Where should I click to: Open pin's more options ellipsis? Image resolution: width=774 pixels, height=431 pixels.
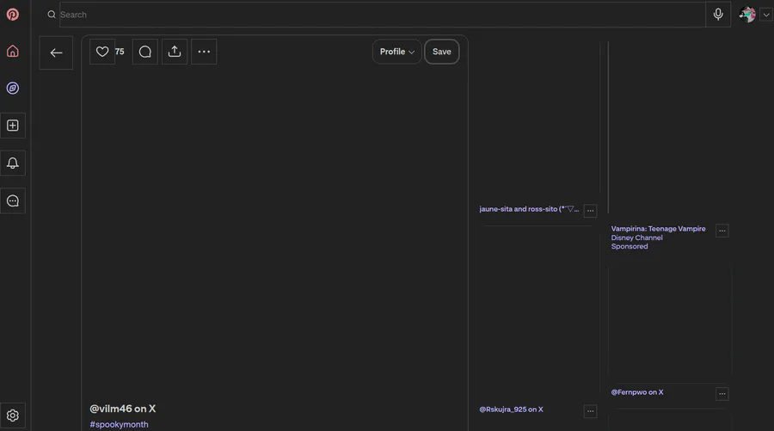(x=204, y=52)
